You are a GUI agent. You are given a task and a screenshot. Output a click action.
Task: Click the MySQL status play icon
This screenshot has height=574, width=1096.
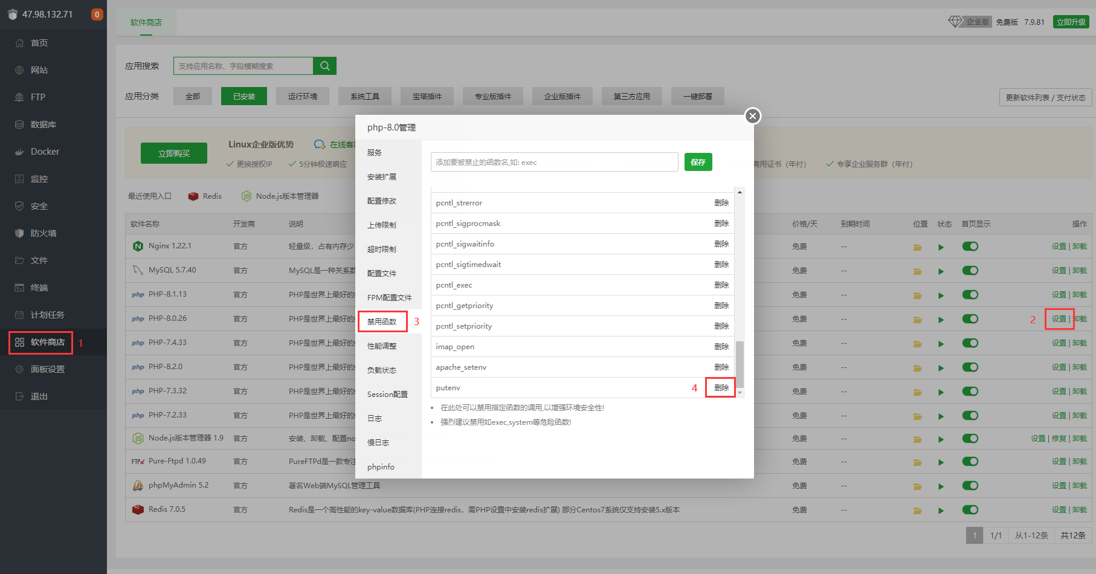[x=941, y=271]
